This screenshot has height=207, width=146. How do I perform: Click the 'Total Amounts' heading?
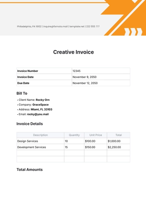30,170
